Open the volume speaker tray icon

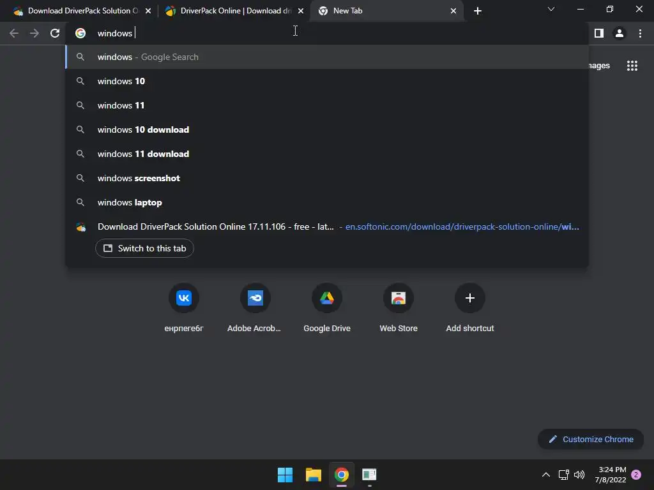tap(579, 475)
